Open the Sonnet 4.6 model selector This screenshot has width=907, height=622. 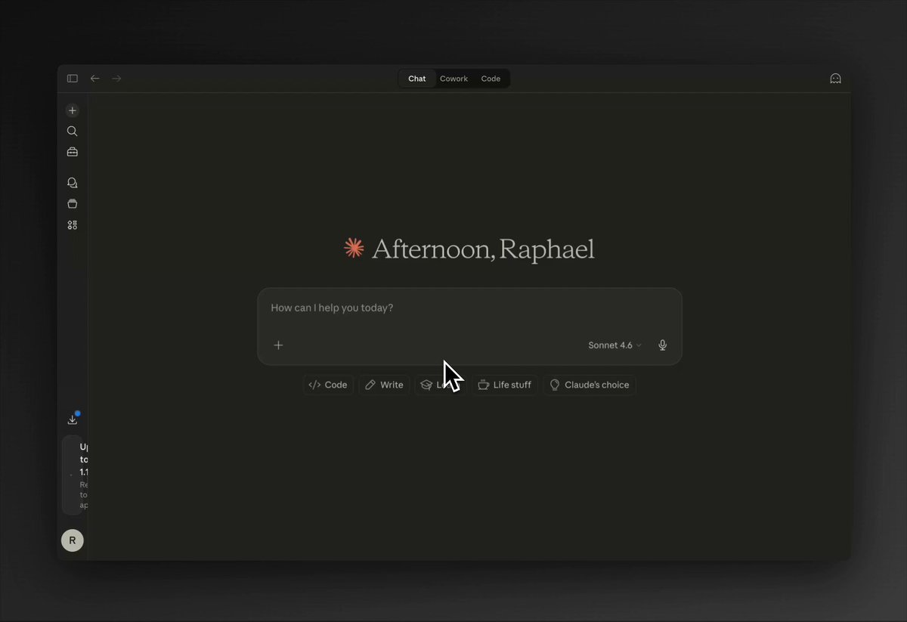point(611,345)
